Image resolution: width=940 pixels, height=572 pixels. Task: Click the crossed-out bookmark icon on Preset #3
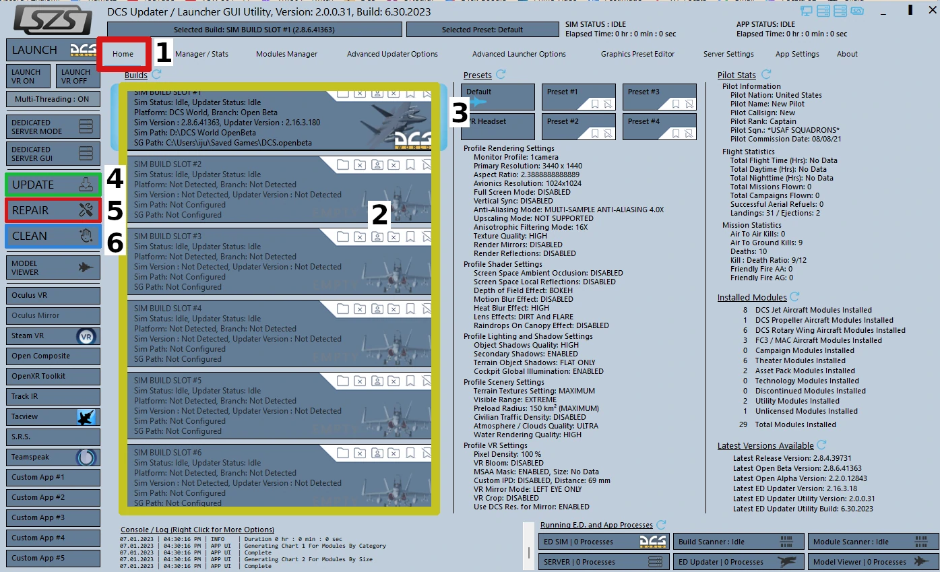click(x=689, y=104)
